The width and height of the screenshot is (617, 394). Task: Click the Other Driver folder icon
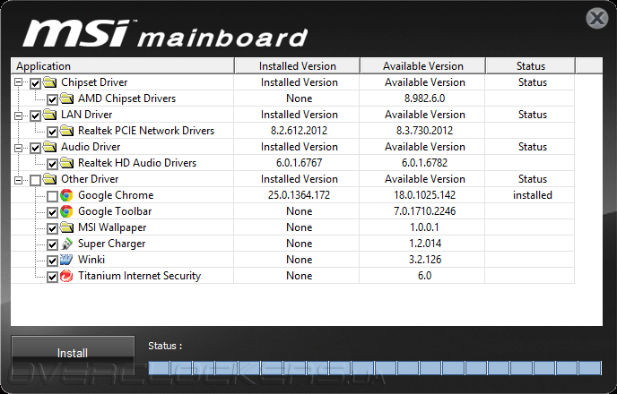49,179
